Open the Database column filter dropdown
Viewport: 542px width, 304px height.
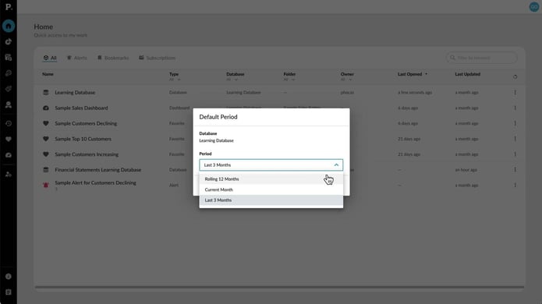(x=232, y=80)
